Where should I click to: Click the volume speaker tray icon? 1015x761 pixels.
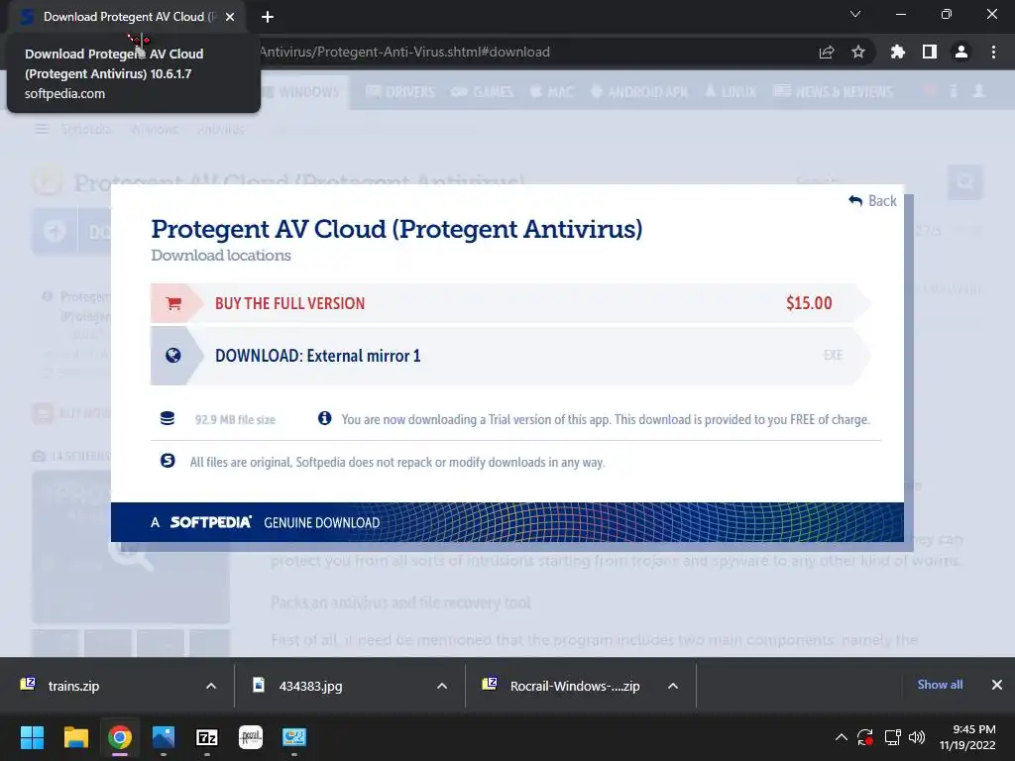click(917, 737)
